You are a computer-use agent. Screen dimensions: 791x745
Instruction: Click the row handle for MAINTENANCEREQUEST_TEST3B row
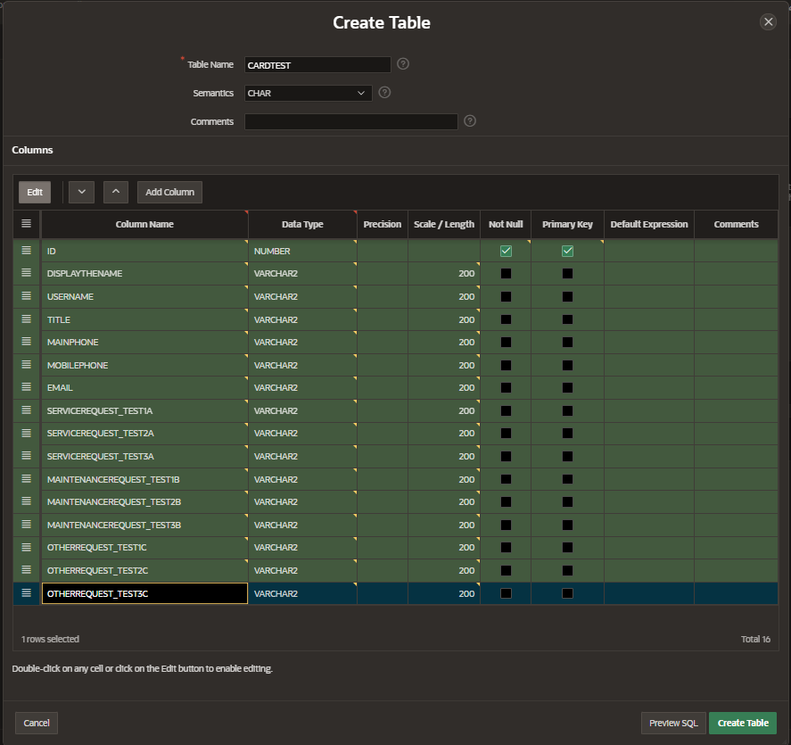click(x=26, y=525)
